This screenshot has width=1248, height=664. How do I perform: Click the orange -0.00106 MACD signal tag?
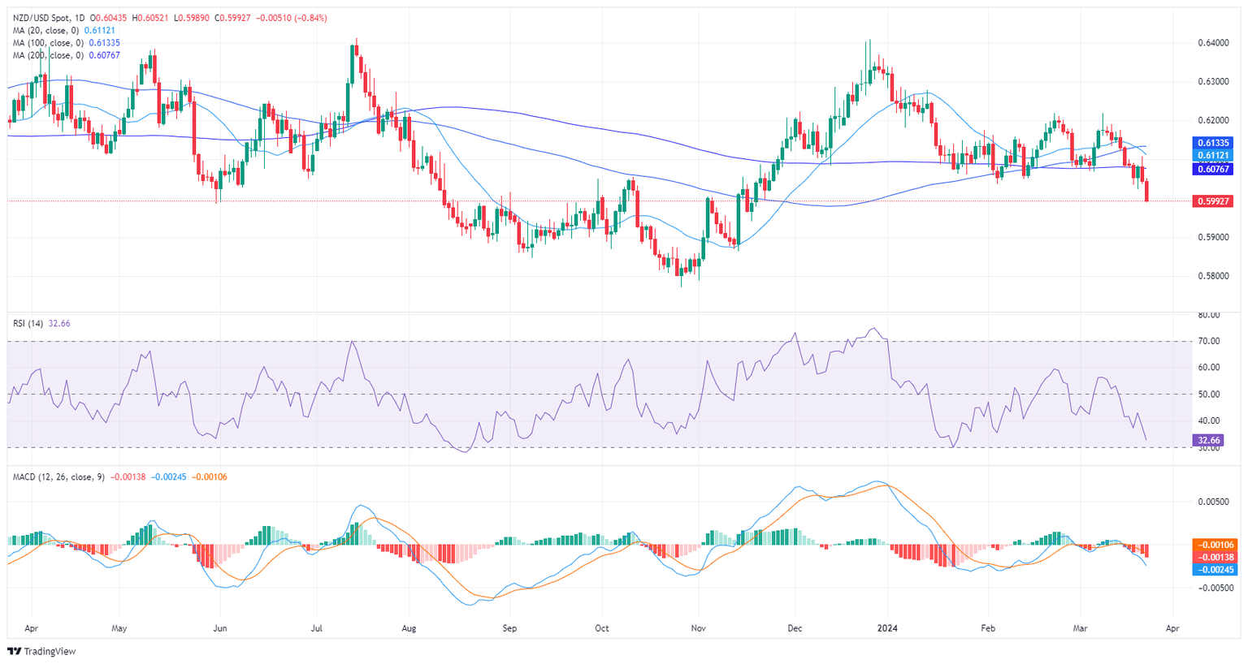click(x=1215, y=545)
